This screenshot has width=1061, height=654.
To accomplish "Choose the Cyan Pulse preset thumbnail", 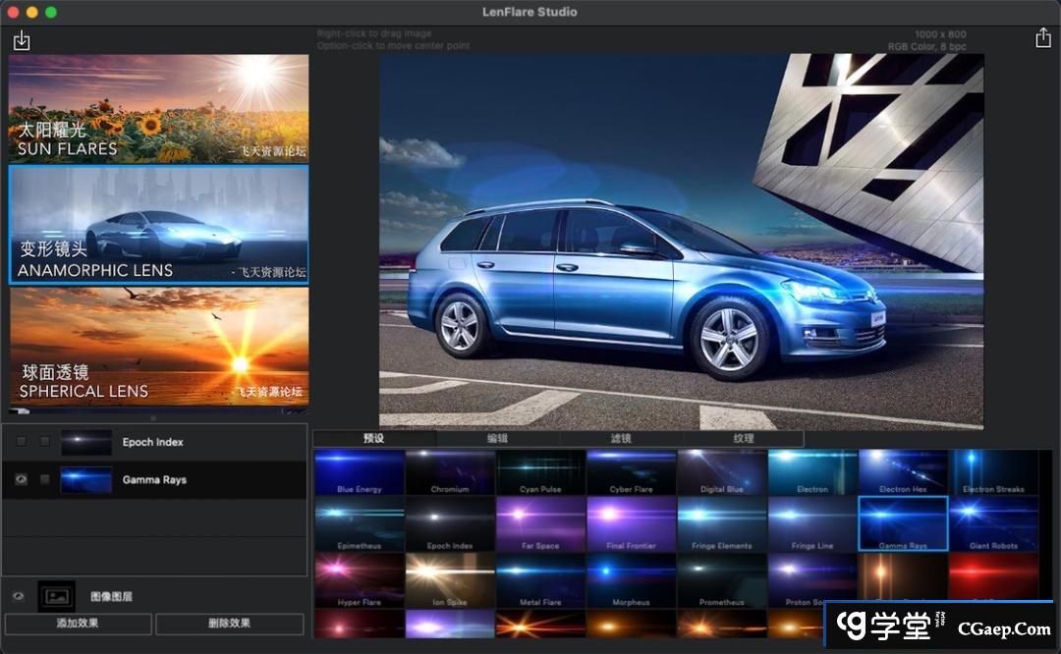I will click(540, 472).
